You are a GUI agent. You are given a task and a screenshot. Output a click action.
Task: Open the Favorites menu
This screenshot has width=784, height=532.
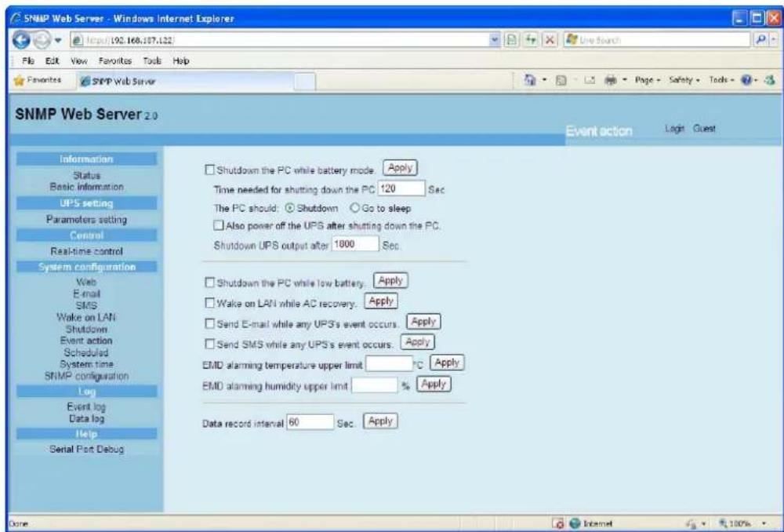[x=115, y=60]
